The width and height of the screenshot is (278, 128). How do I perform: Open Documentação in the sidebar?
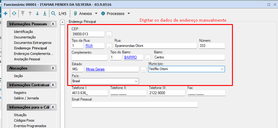pyautogui.click(x=25, y=37)
